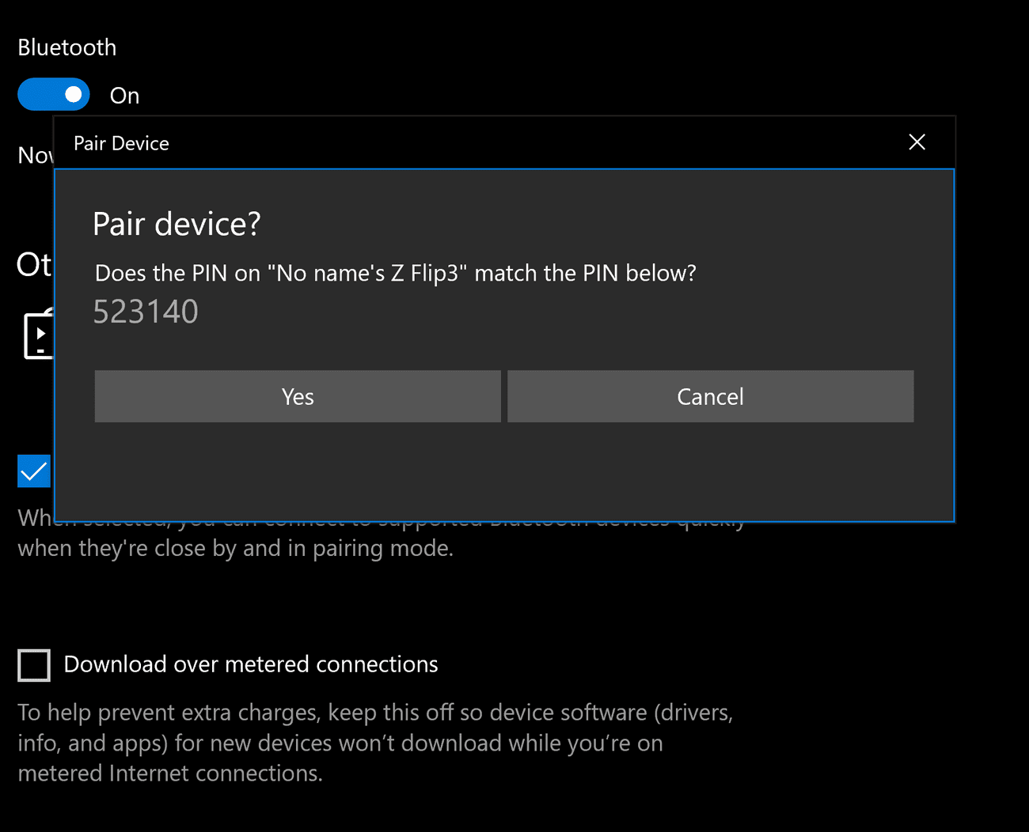
Task: Click the circular knob of the Bluetooth switch
Action: pos(71,94)
